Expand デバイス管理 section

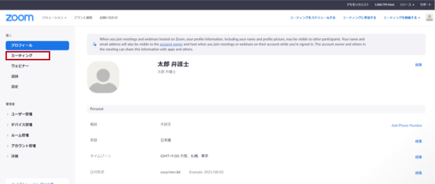pyautogui.click(x=22, y=125)
